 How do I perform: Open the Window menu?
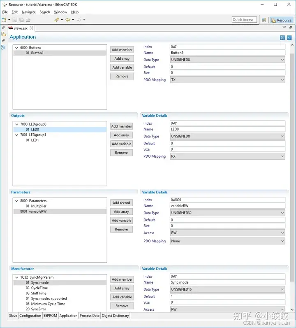point(60,12)
